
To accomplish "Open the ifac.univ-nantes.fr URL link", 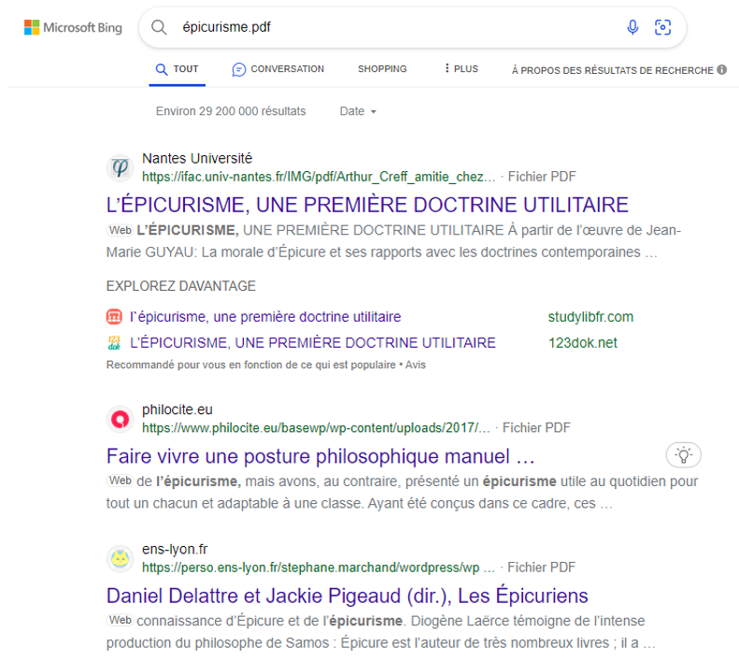I will [319, 177].
